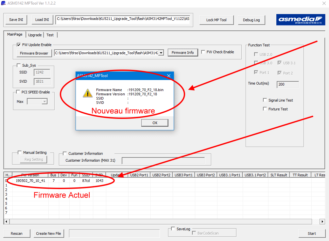Screen dimensions: 329x241
Task: Click the Customer Information text field
Action: 163,161
